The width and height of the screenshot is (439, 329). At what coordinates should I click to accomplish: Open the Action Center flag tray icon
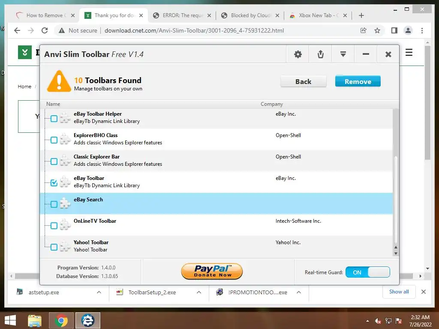399,321
